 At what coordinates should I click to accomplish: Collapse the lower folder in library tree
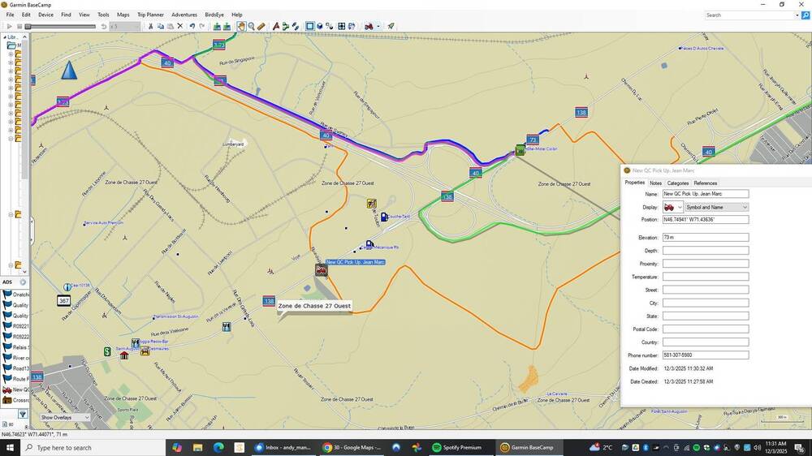point(10,265)
